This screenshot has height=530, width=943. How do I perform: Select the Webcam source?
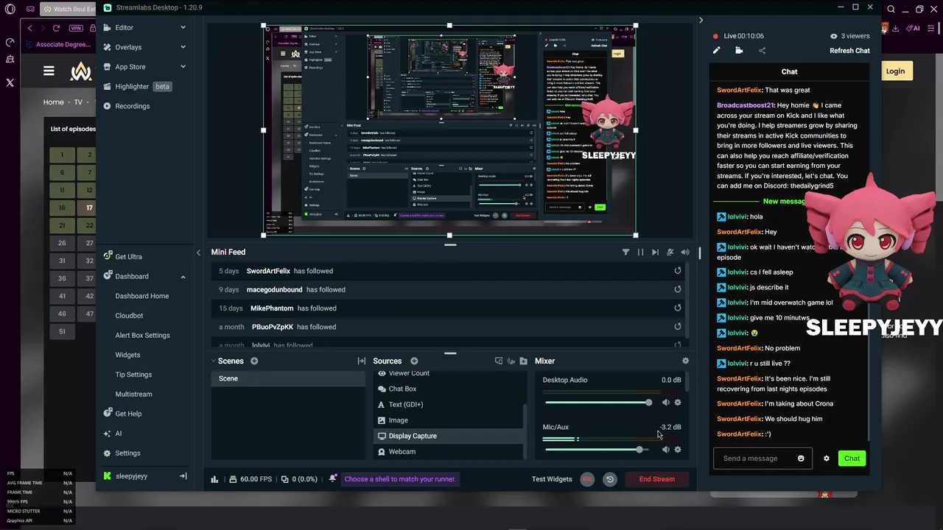tap(447, 451)
